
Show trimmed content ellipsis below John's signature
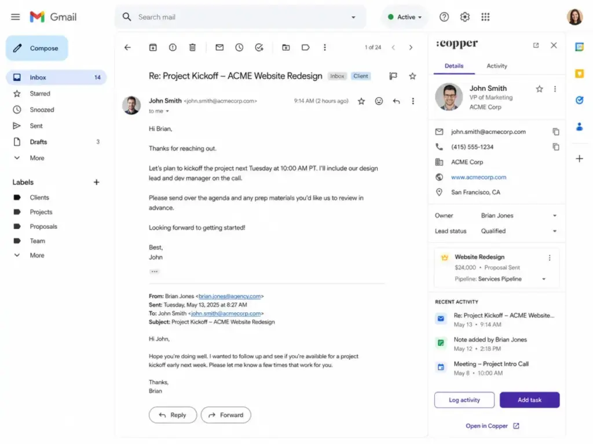154,272
